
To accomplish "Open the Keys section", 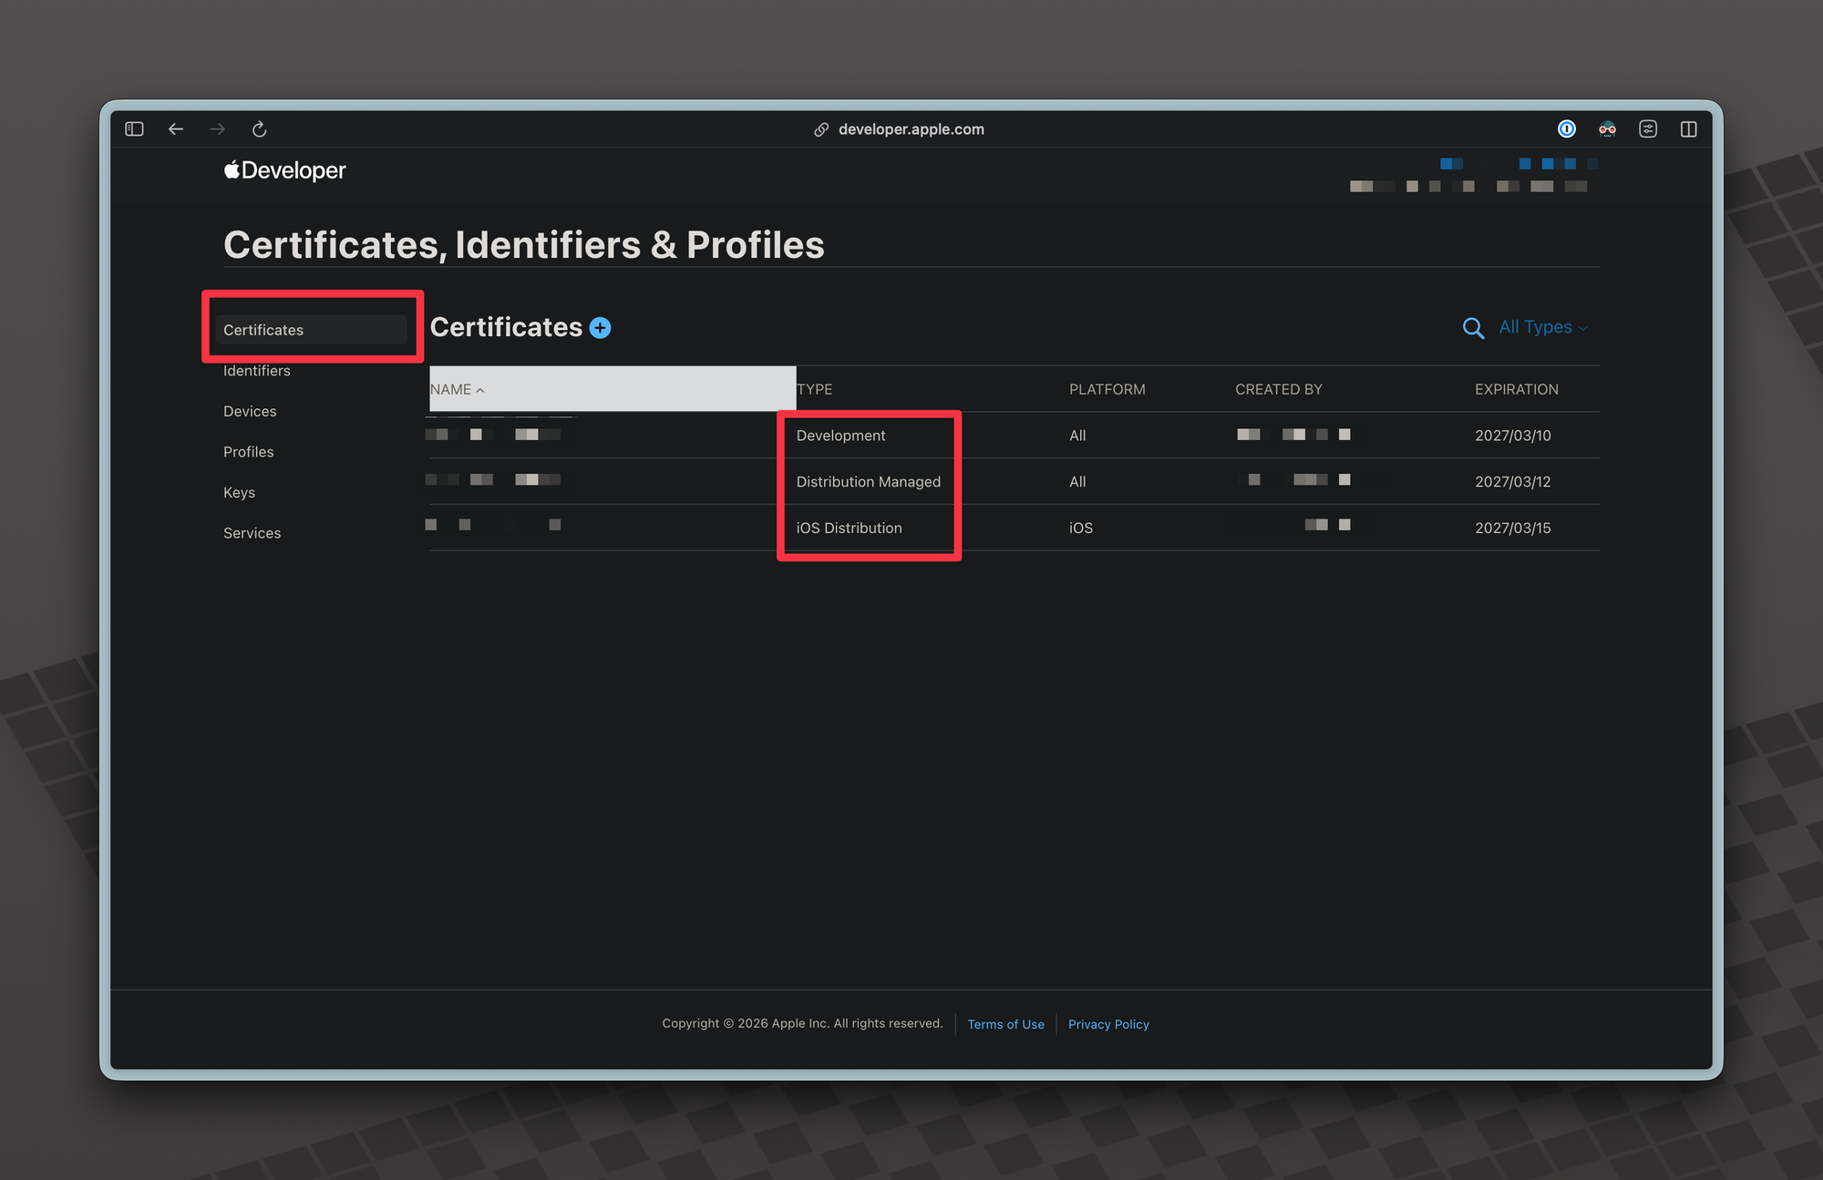I will click(x=239, y=492).
